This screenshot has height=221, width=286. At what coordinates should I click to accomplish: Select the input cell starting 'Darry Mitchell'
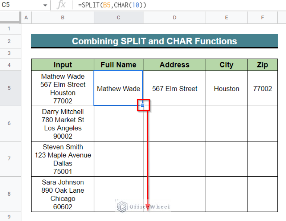pyautogui.click(x=63, y=124)
